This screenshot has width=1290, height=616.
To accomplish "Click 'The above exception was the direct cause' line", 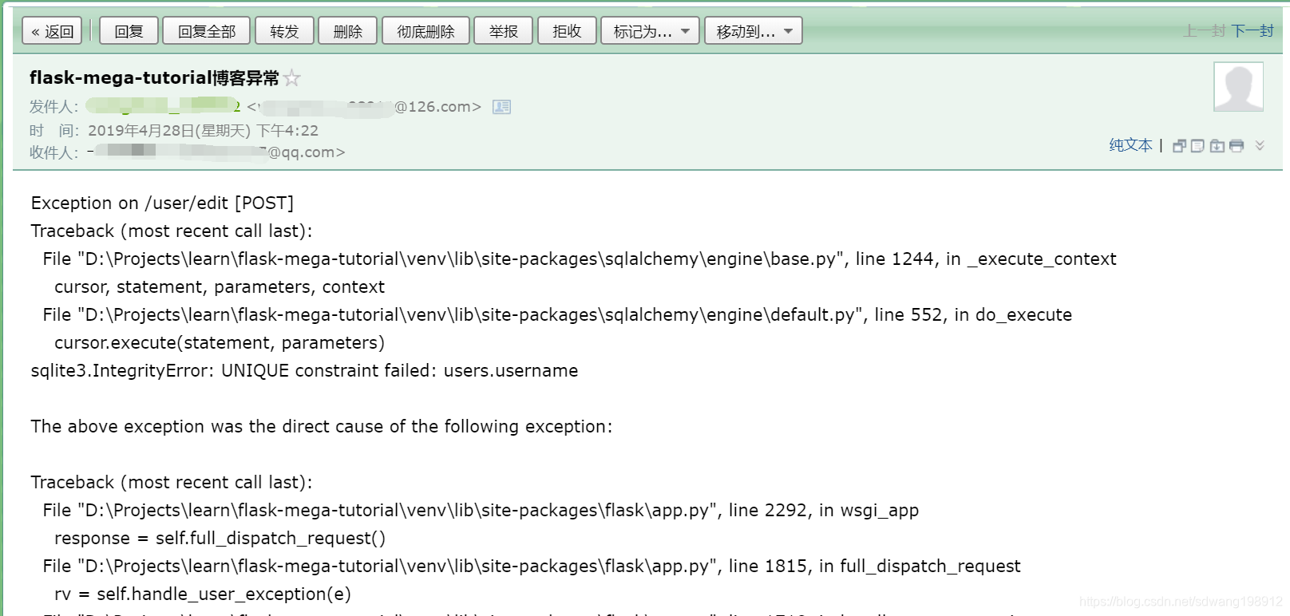I will point(322,427).
